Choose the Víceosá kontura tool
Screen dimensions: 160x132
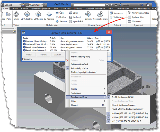(100, 16)
